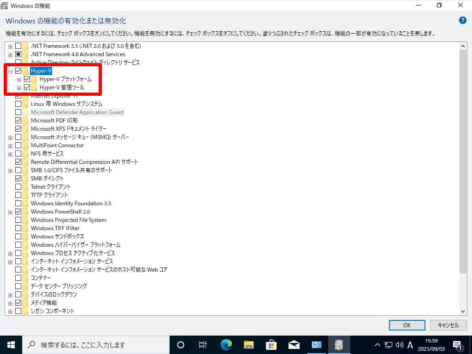This screenshot has width=472, height=354.
Task: Open volume speaker tray icon
Action: pos(400,345)
